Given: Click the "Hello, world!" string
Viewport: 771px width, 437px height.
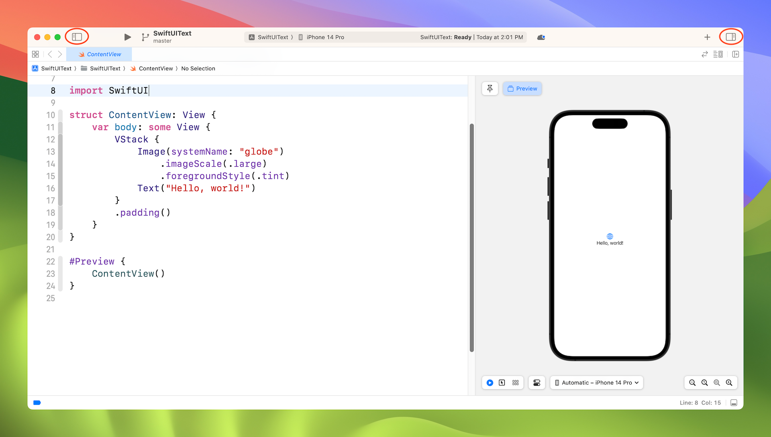Looking at the screenshot, I should [208, 188].
